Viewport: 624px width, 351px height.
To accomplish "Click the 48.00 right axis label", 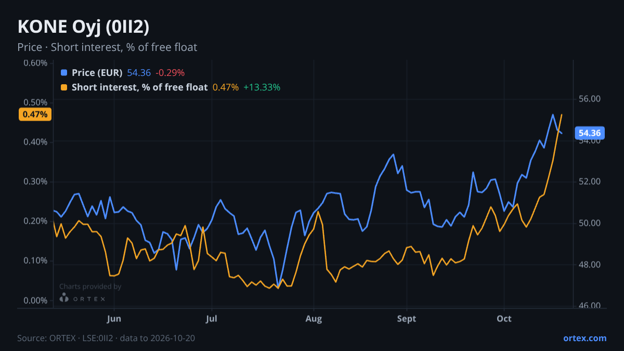I will coord(590,265).
